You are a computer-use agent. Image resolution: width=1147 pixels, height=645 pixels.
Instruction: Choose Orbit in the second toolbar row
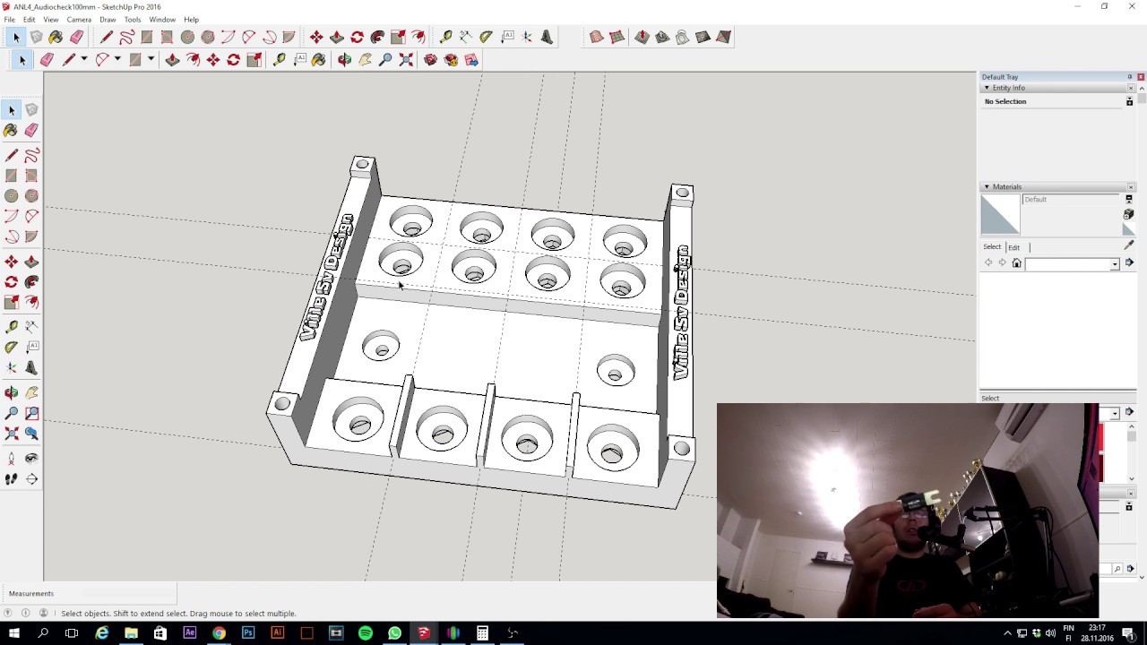344,59
